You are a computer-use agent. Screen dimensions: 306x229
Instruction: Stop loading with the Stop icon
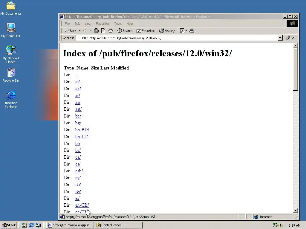coord(96,31)
